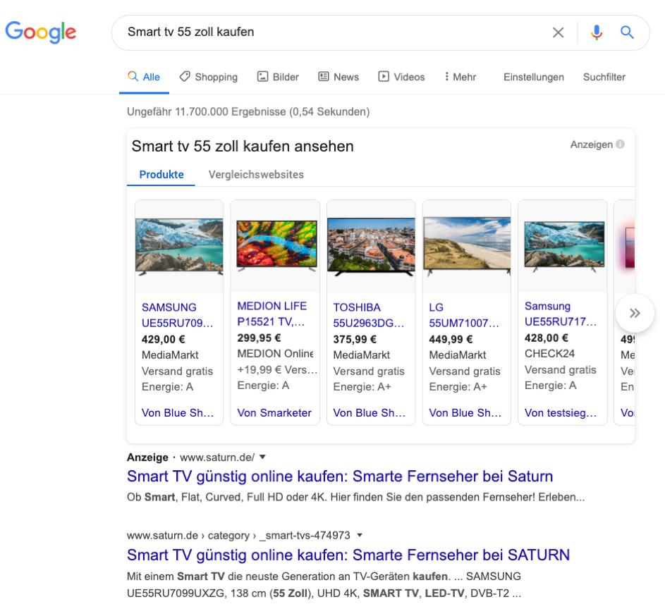
Task: Open the Suchfilter options
Action: (604, 77)
